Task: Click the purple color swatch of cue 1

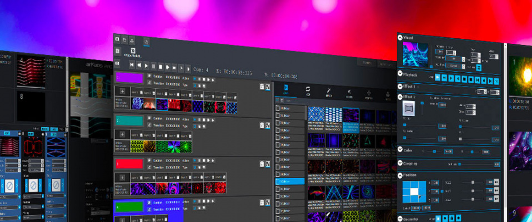Action: [129, 78]
